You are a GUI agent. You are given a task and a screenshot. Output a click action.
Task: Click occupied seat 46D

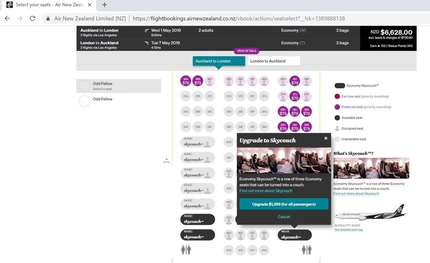pyautogui.click(x=229, y=235)
